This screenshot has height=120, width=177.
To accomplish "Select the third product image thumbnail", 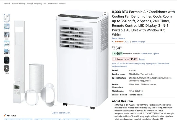I will coord(7,35).
